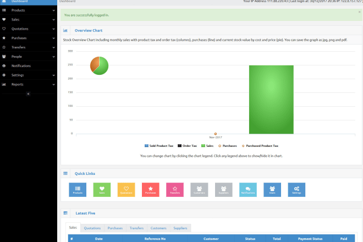363x242 pixels.
Task: Open the light blue Notifications quick link tile
Action: pyautogui.click(x=248, y=190)
